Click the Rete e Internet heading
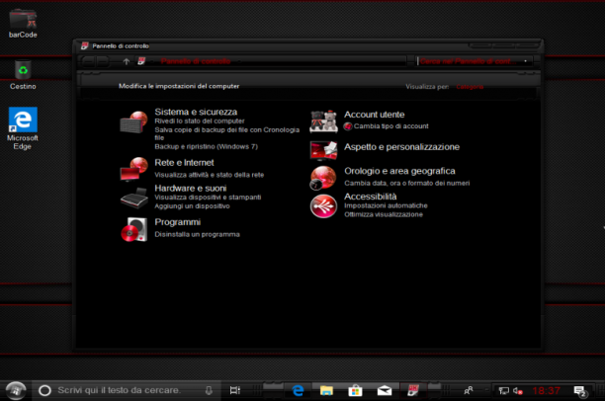 coord(184,163)
